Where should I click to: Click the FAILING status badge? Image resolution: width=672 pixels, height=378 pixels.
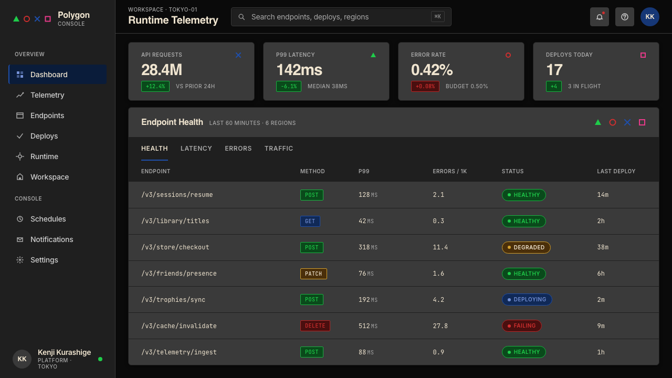click(x=521, y=325)
